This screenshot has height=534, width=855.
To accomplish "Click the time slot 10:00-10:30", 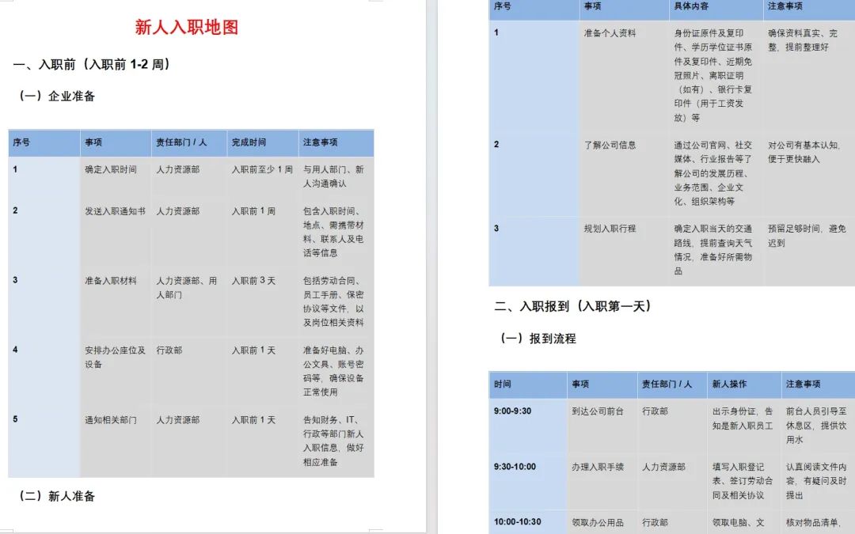I will [518, 522].
